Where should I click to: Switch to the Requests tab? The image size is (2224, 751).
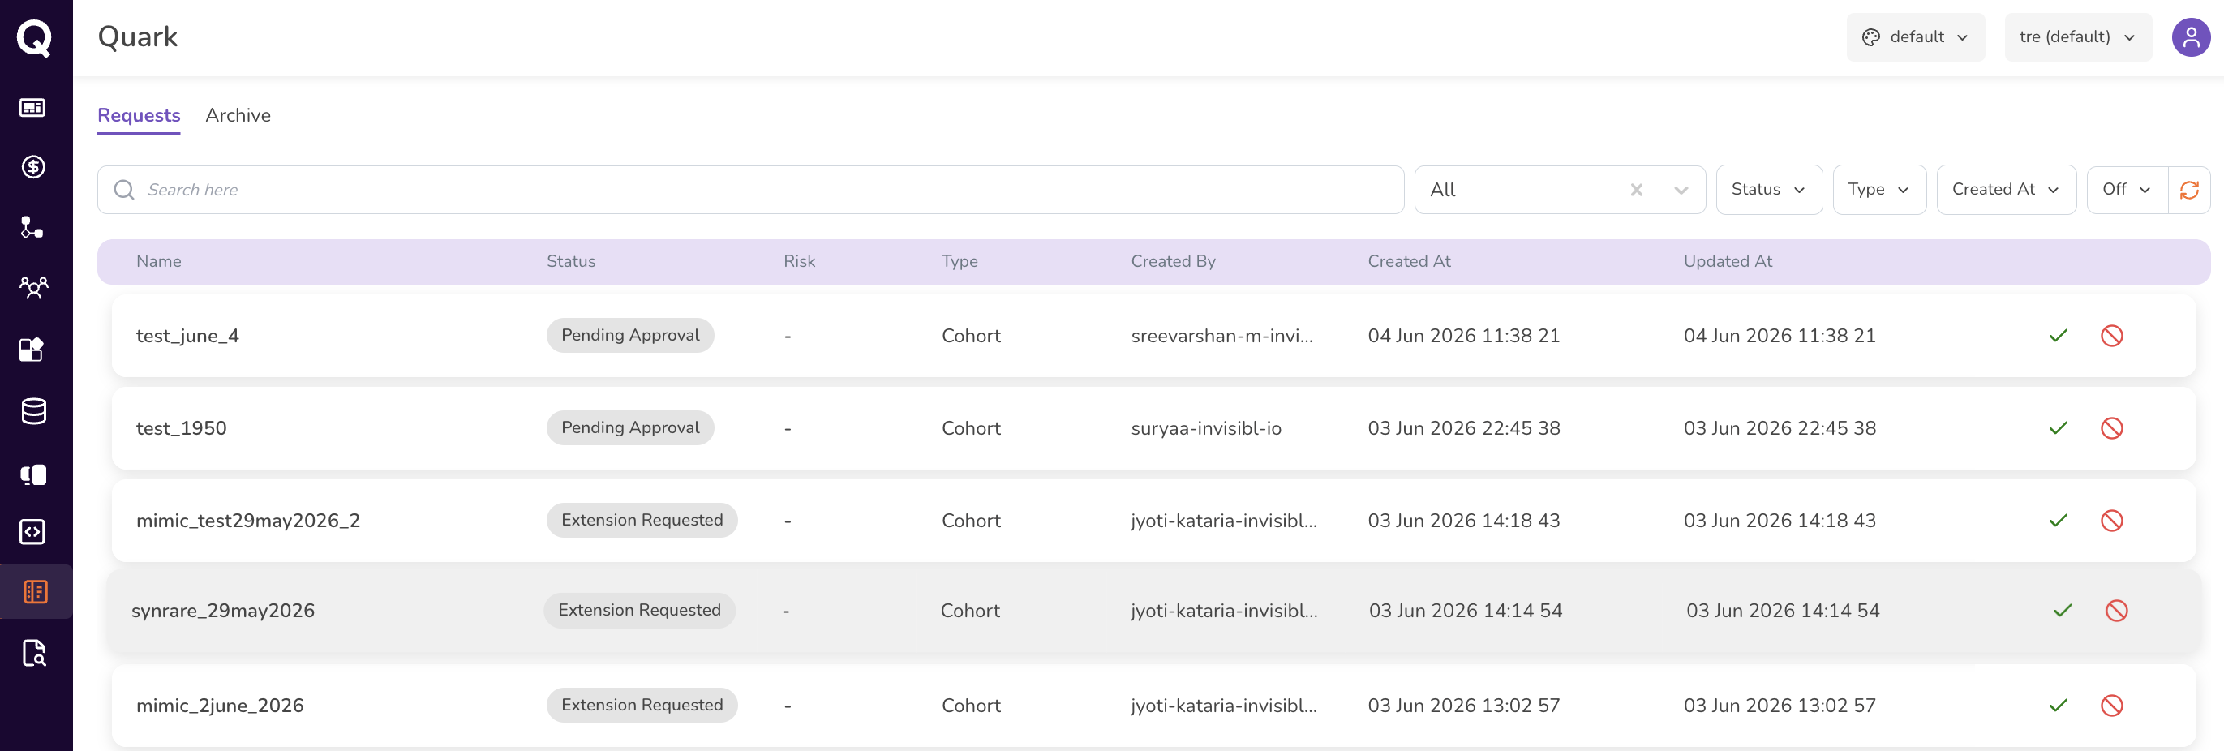click(x=139, y=116)
